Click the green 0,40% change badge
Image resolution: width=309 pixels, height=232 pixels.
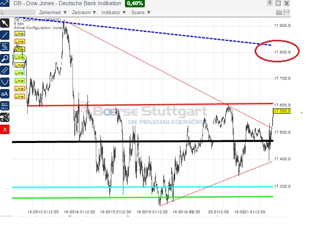tap(135, 3)
